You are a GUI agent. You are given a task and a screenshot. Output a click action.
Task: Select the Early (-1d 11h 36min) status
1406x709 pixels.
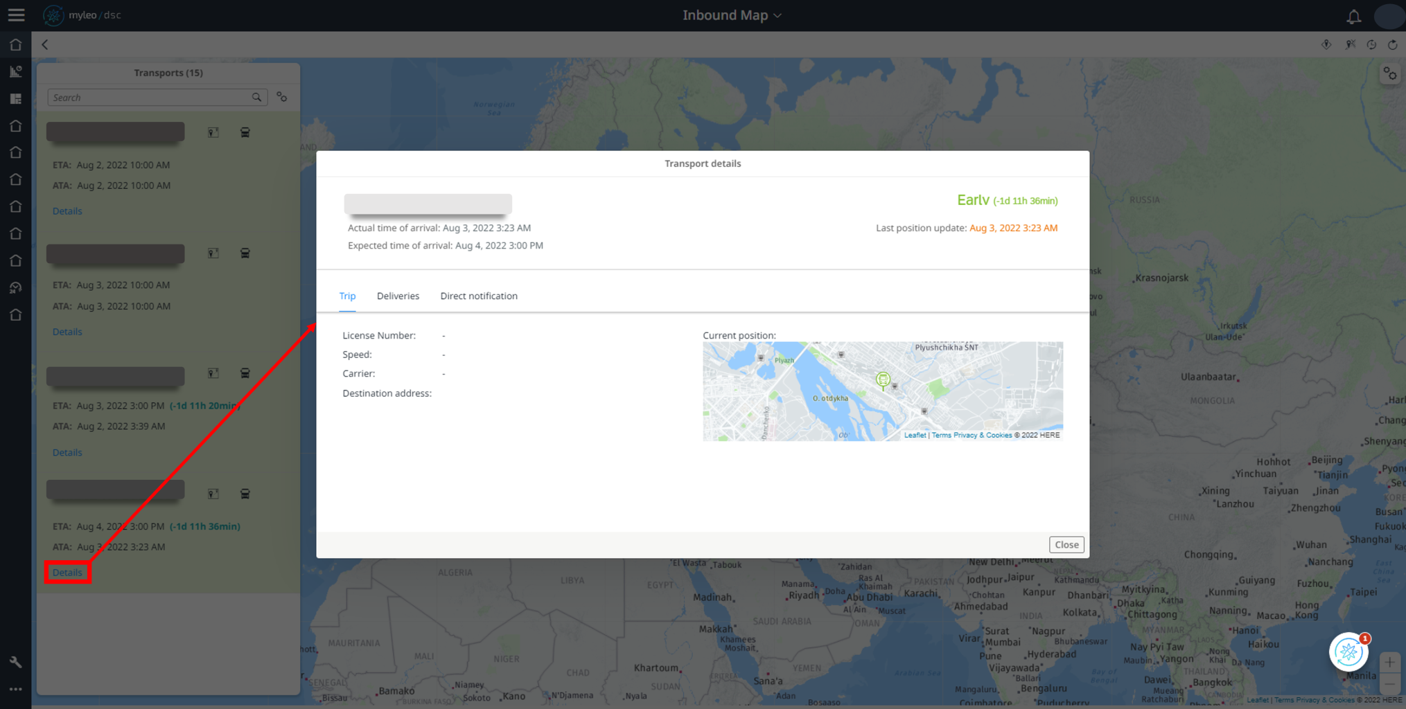(1007, 200)
